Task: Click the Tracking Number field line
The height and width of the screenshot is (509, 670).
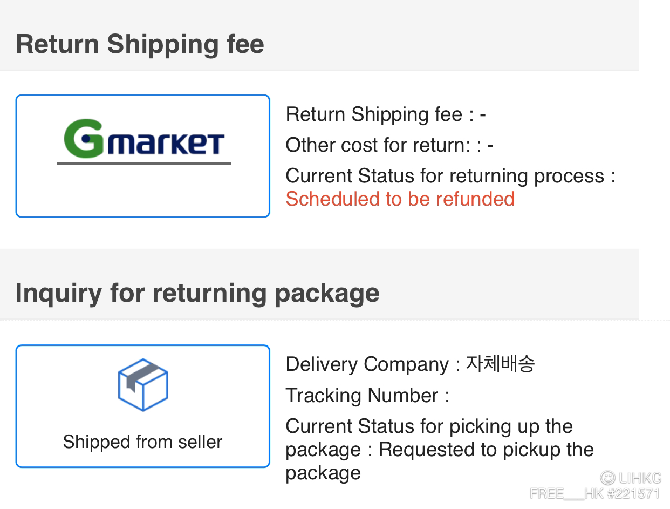Action: (367, 396)
